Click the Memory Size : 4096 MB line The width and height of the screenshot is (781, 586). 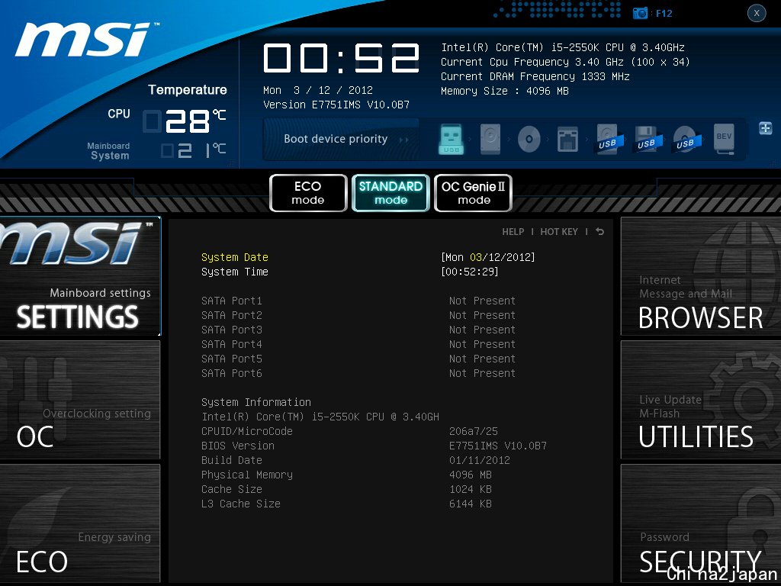tap(505, 91)
